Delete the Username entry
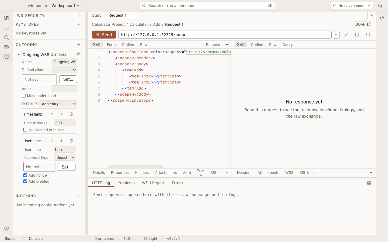This screenshot has width=388, height=242. (x=71, y=141)
